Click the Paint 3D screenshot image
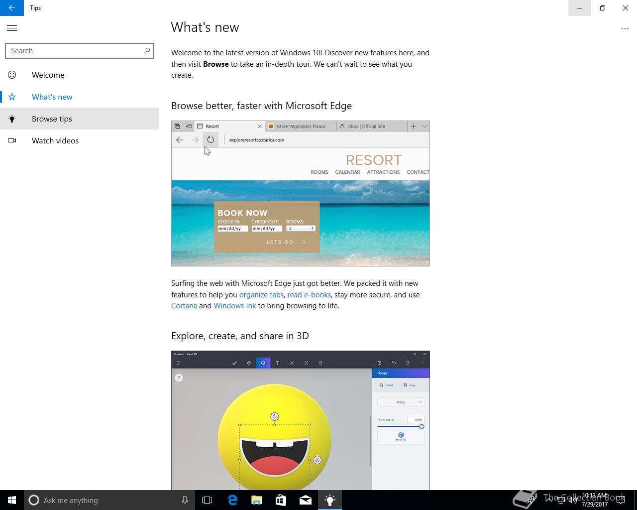The height and width of the screenshot is (510, 637). click(301, 420)
